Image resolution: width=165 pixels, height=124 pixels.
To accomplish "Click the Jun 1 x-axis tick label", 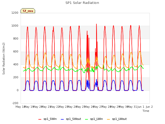I will pyautogui.click(x=141, y=107).
